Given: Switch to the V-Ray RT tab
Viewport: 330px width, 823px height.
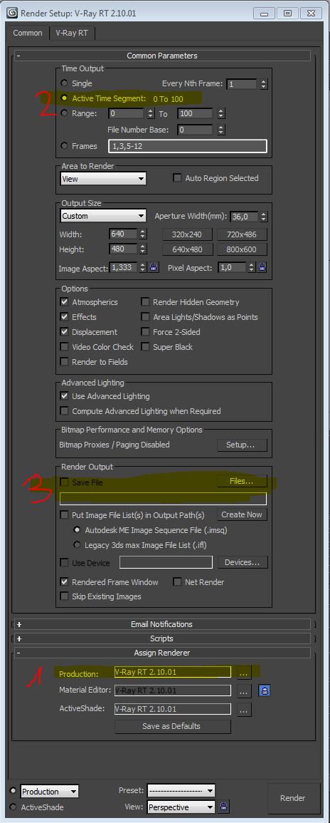Looking at the screenshot, I should (73, 33).
